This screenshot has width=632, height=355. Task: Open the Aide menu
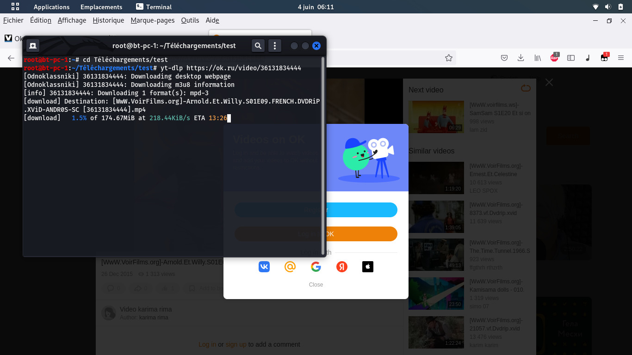[212, 20]
